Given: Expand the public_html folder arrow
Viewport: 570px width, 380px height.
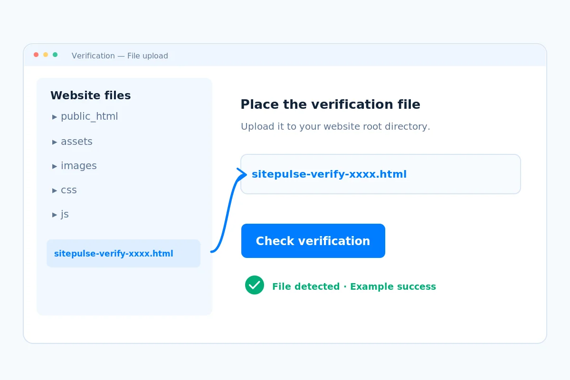Looking at the screenshot, I should click(x=55, y=117).
